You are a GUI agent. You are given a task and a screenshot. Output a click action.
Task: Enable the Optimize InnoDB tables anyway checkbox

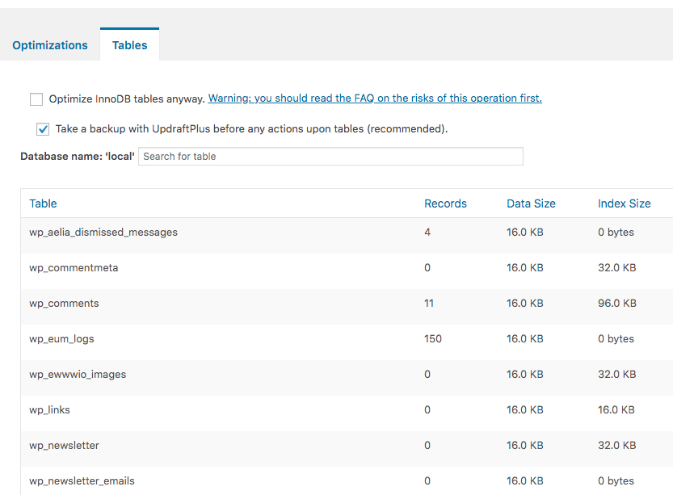[36, 99]
